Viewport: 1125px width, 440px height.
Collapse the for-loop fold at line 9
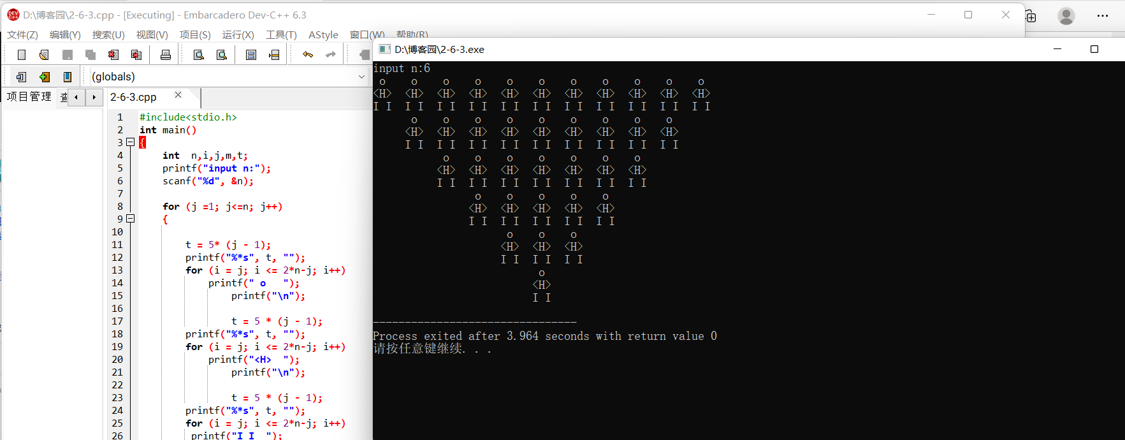tap(131, 219)
